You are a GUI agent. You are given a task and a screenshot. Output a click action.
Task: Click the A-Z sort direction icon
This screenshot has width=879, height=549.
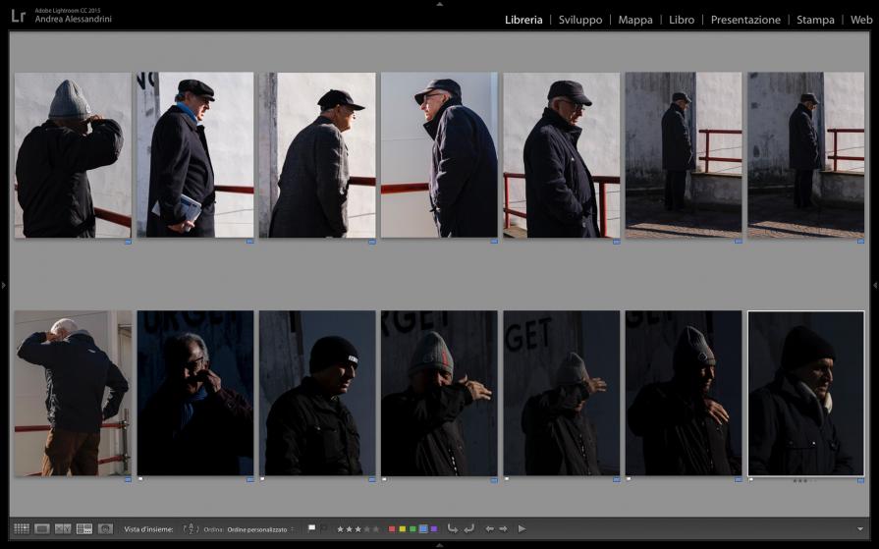[x=191, y=528]
